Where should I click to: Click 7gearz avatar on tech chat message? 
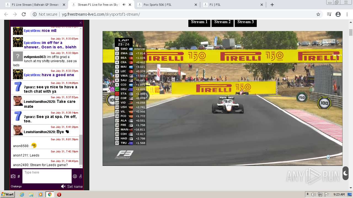[18, 87]
